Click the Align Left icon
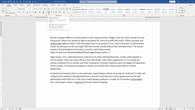The width and height of the screenshot is (195, 110). tap(49, 12)
